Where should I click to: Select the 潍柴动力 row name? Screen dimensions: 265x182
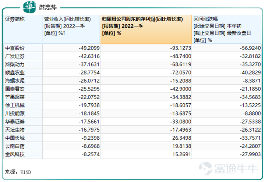tap(15, 64)
